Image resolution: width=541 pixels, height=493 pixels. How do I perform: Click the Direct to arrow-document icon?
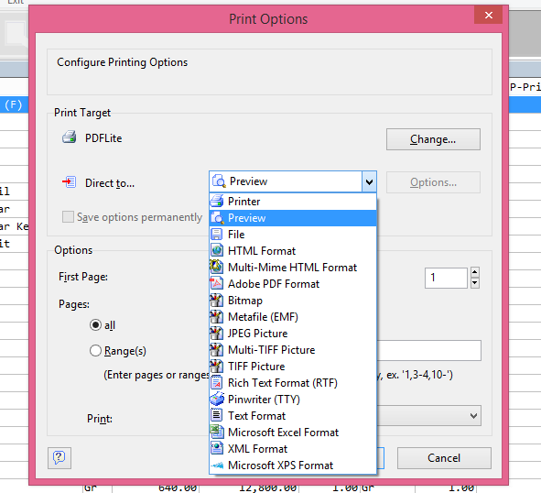[70, 182]
